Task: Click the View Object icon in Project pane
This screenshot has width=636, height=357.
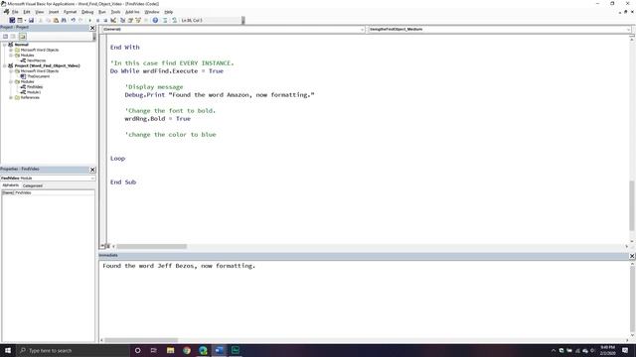Action: [13, 37]
